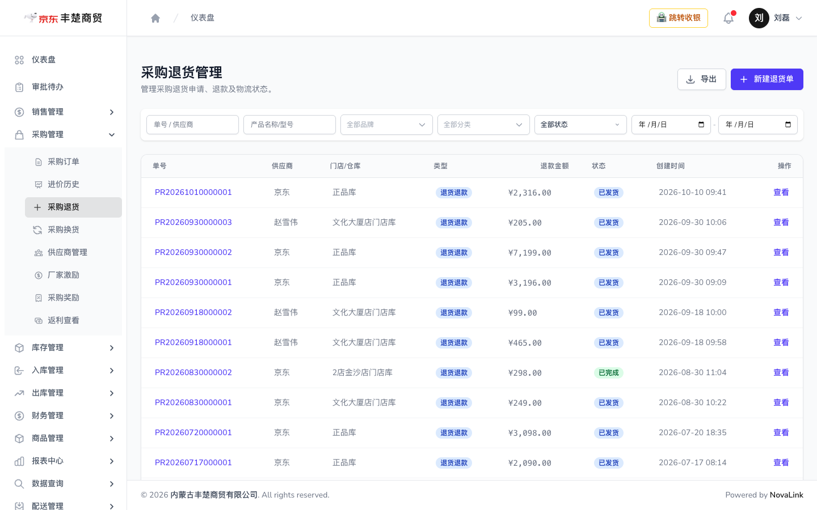Go to 审批待办 menu item
817x510 pixels.
coord(63,87)
